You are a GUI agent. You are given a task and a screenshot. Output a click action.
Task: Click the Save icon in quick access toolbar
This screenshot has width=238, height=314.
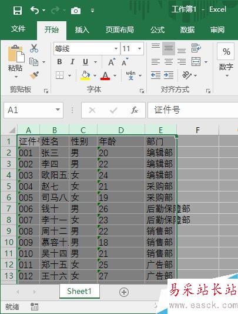pyautogui.click(x=18, y=10)
